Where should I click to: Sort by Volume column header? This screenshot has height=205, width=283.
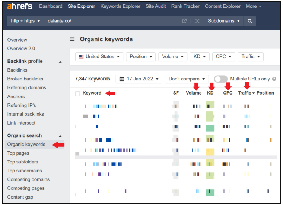[x=194, y=93]
